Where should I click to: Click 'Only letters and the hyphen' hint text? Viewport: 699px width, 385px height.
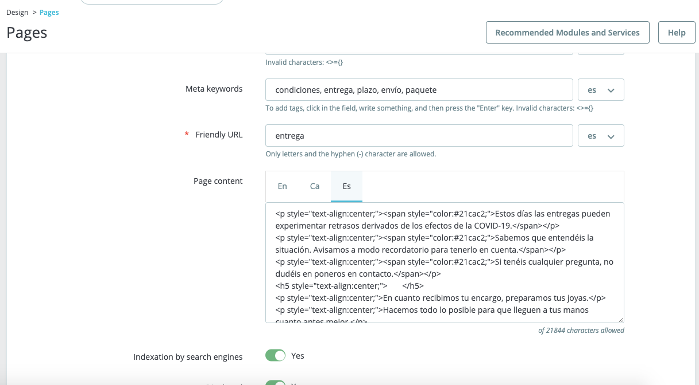(351, 154)
